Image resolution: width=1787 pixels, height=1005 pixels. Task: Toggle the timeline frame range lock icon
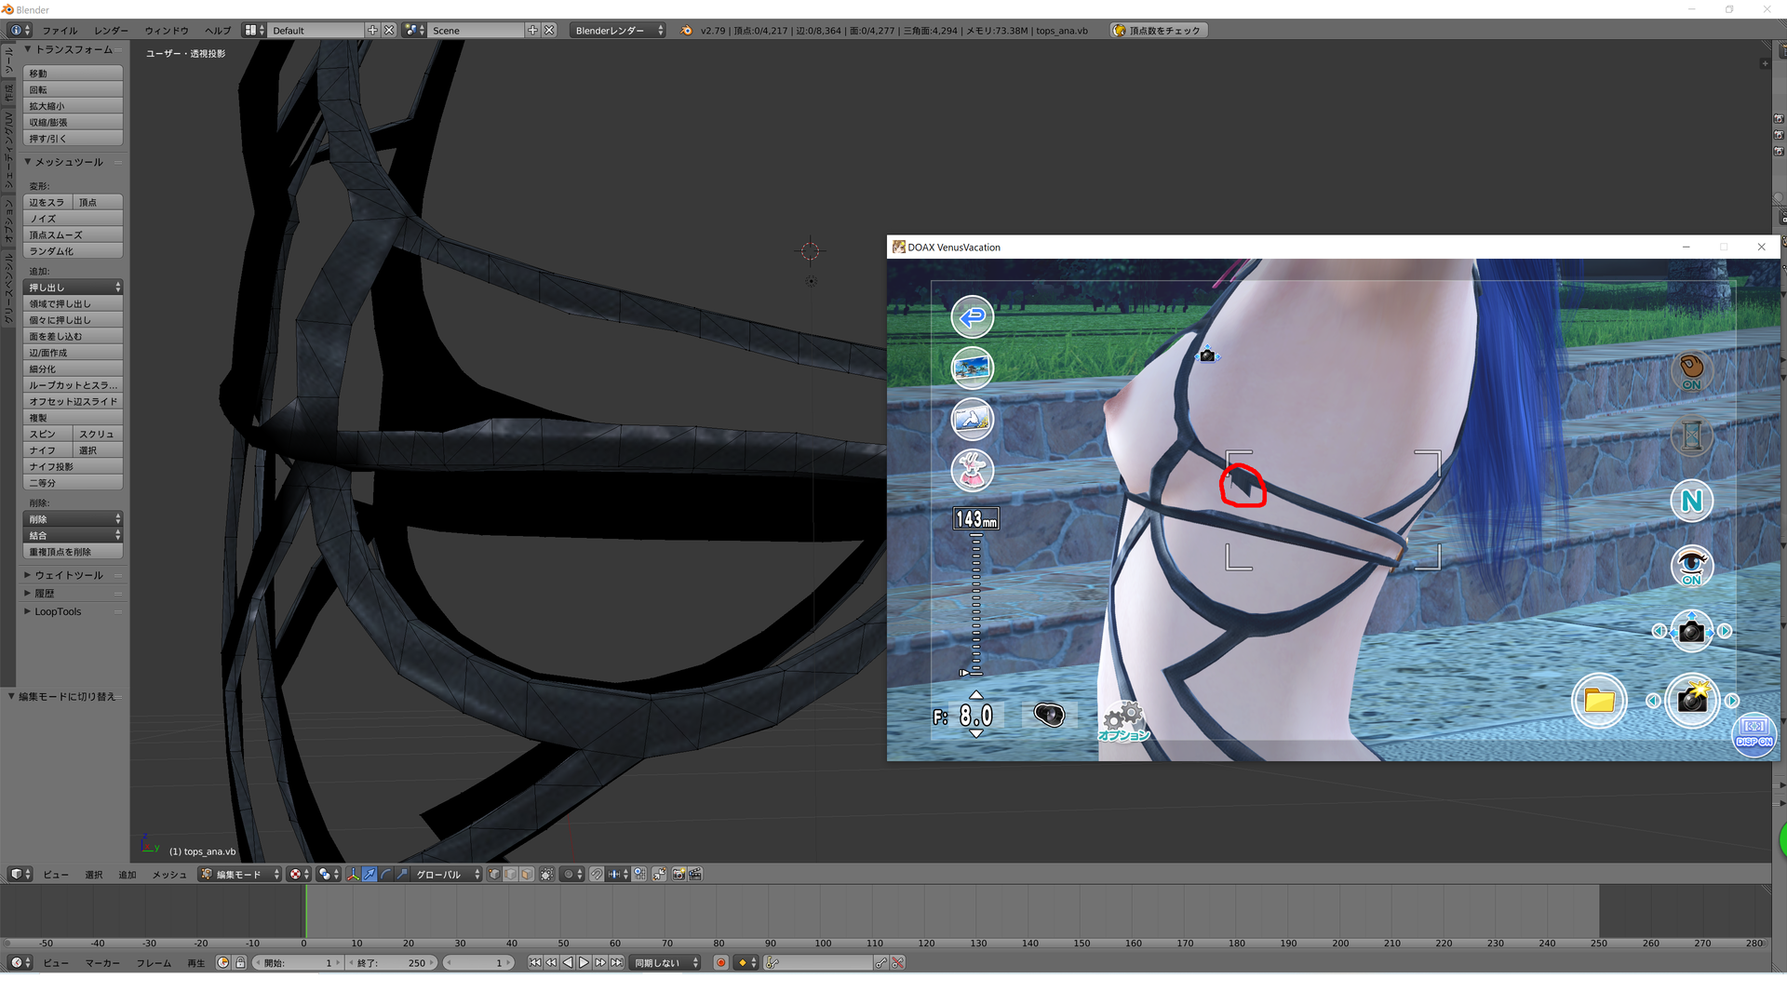coord(240,962)
